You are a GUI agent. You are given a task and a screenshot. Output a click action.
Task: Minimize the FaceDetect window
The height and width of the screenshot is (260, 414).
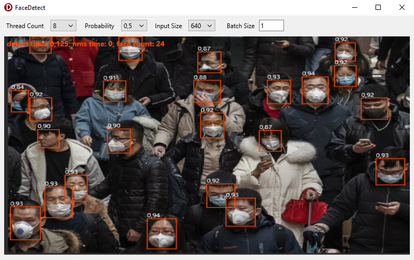coord(355,7)
